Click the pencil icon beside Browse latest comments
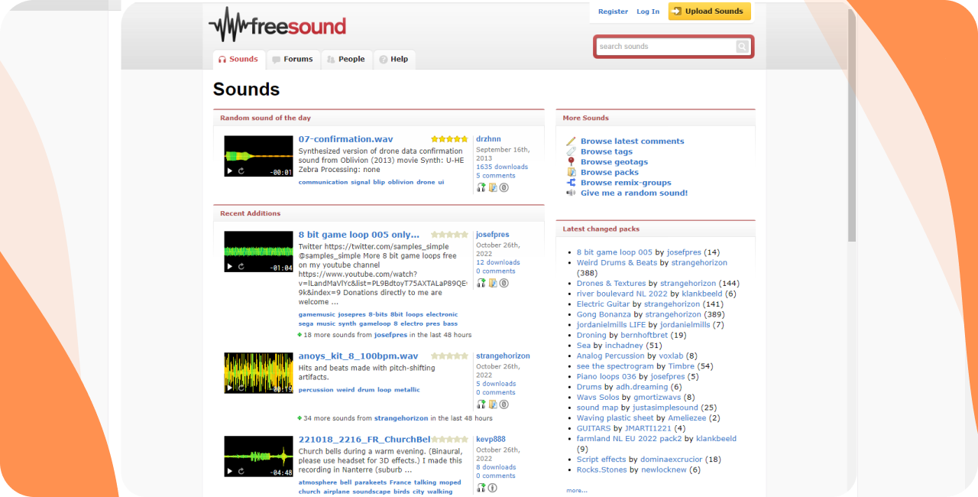The image size is (978, 497). coord(571,141)
